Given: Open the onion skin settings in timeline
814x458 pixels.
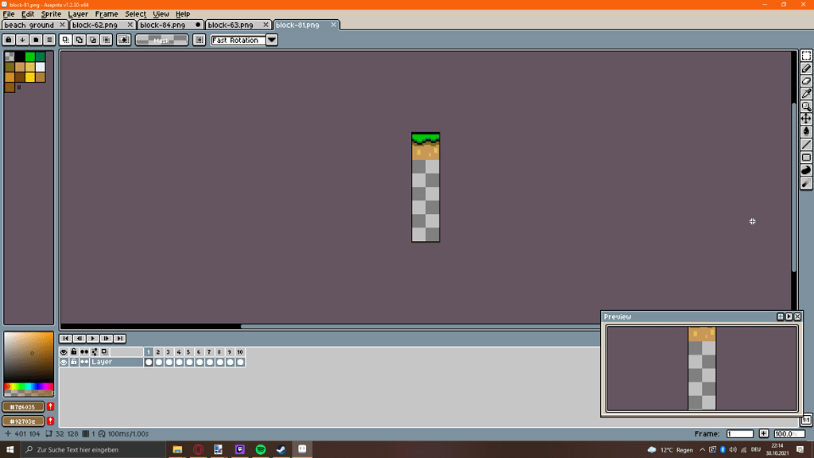Looking at the screenshot, I should [x=94, y=351].
